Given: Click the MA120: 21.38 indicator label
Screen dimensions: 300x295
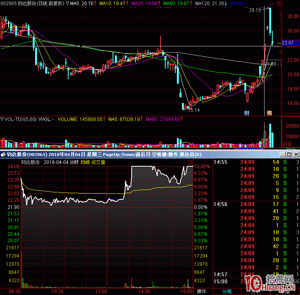Looking at the screenshot, I should click(x=211, y=4).
